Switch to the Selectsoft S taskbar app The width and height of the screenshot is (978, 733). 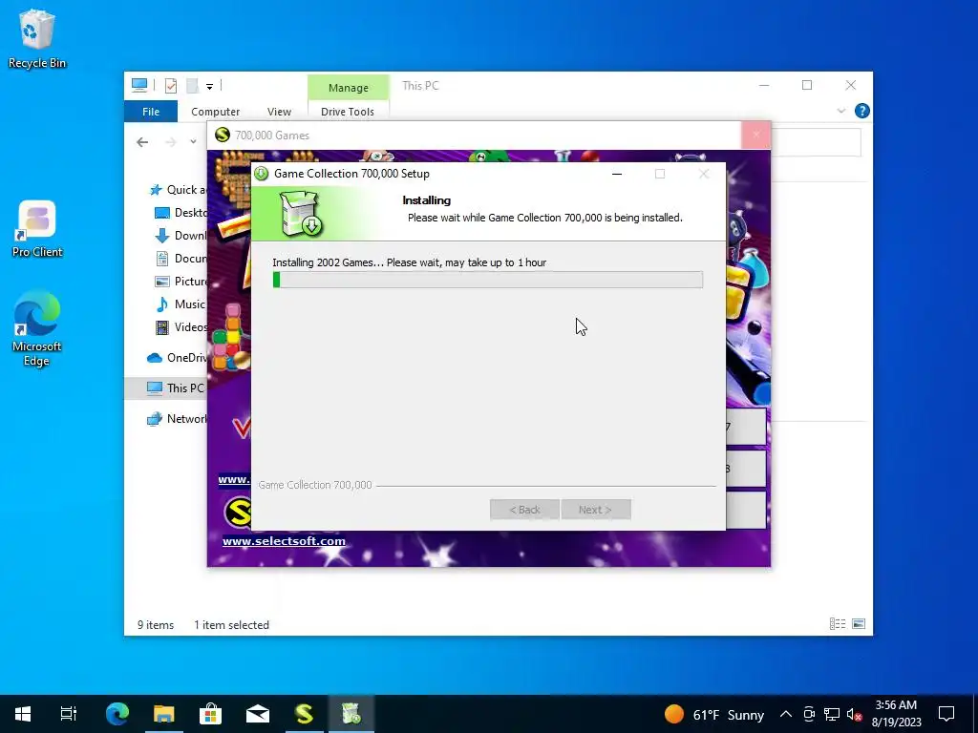click(x=305, y=714)
